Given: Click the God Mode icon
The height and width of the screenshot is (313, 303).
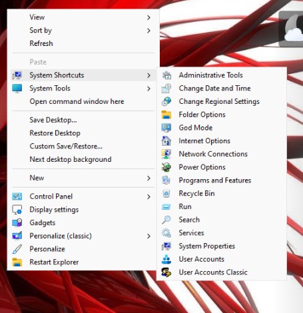Looking at the screenshot, I should coord(166,128).
